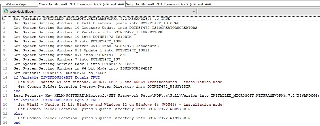Select line 4 Windows 10 Redstone statement

(x=88, y=32)
